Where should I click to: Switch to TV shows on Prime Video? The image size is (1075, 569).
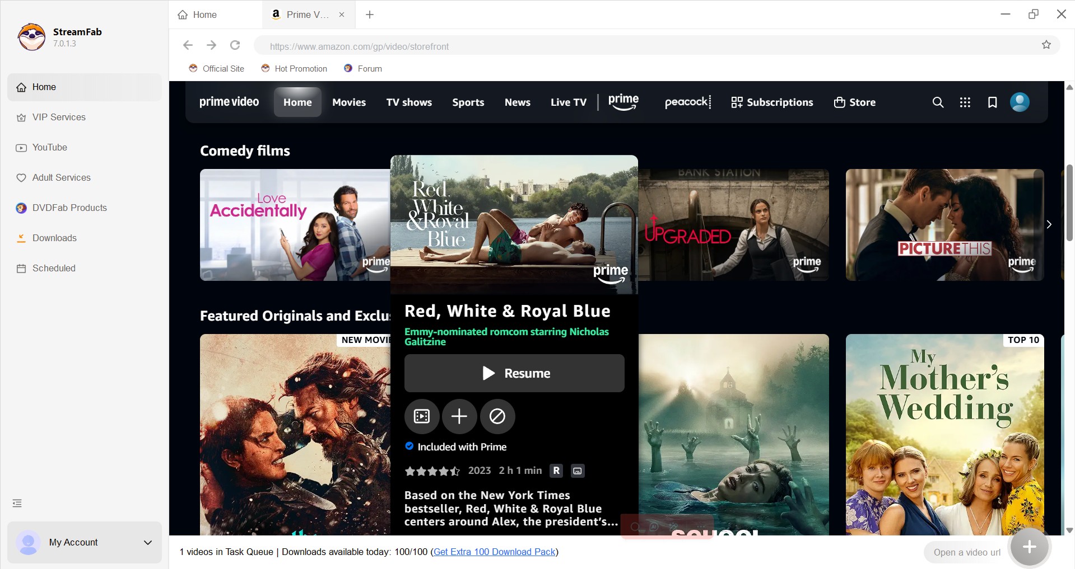click(408, 102)
